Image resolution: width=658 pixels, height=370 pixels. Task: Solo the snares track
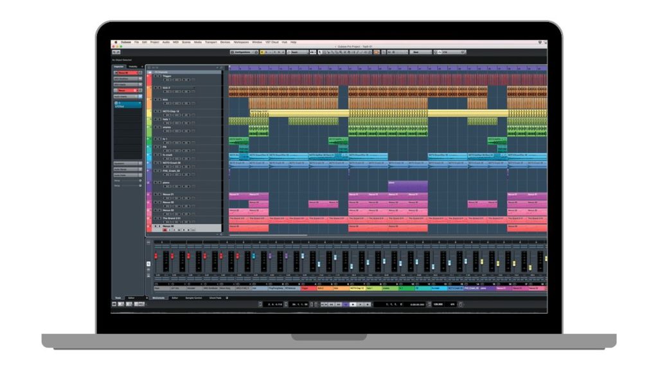pos(159,127)
